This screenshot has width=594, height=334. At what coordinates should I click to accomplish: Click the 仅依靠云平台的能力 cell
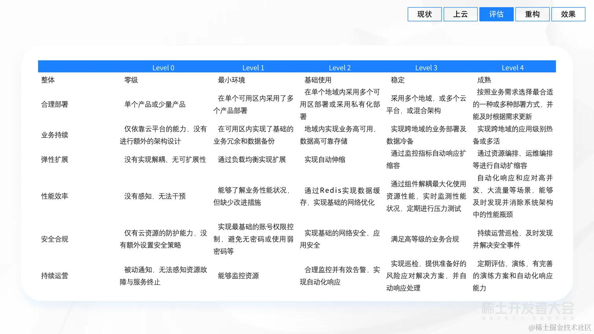tap(163, 135)
